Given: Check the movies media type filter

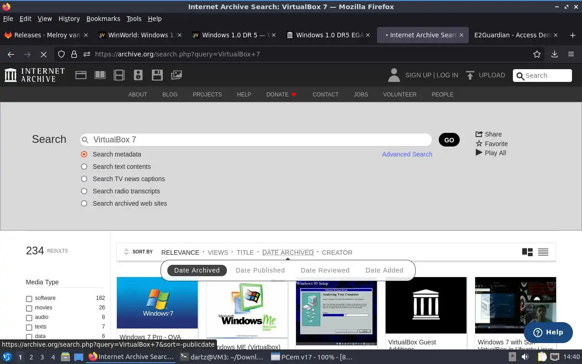Looking at the screenshot, I should coord(29,308).
